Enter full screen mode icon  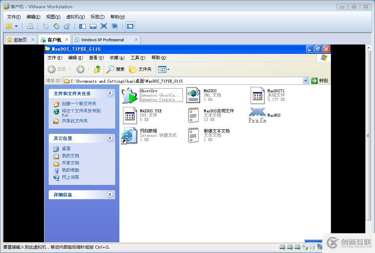(x=104, y=26)
